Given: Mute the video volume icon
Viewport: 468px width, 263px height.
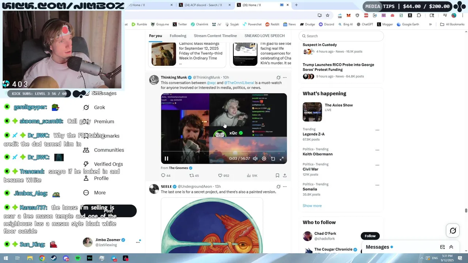Looking at the screenshot, I should (255, 159).
